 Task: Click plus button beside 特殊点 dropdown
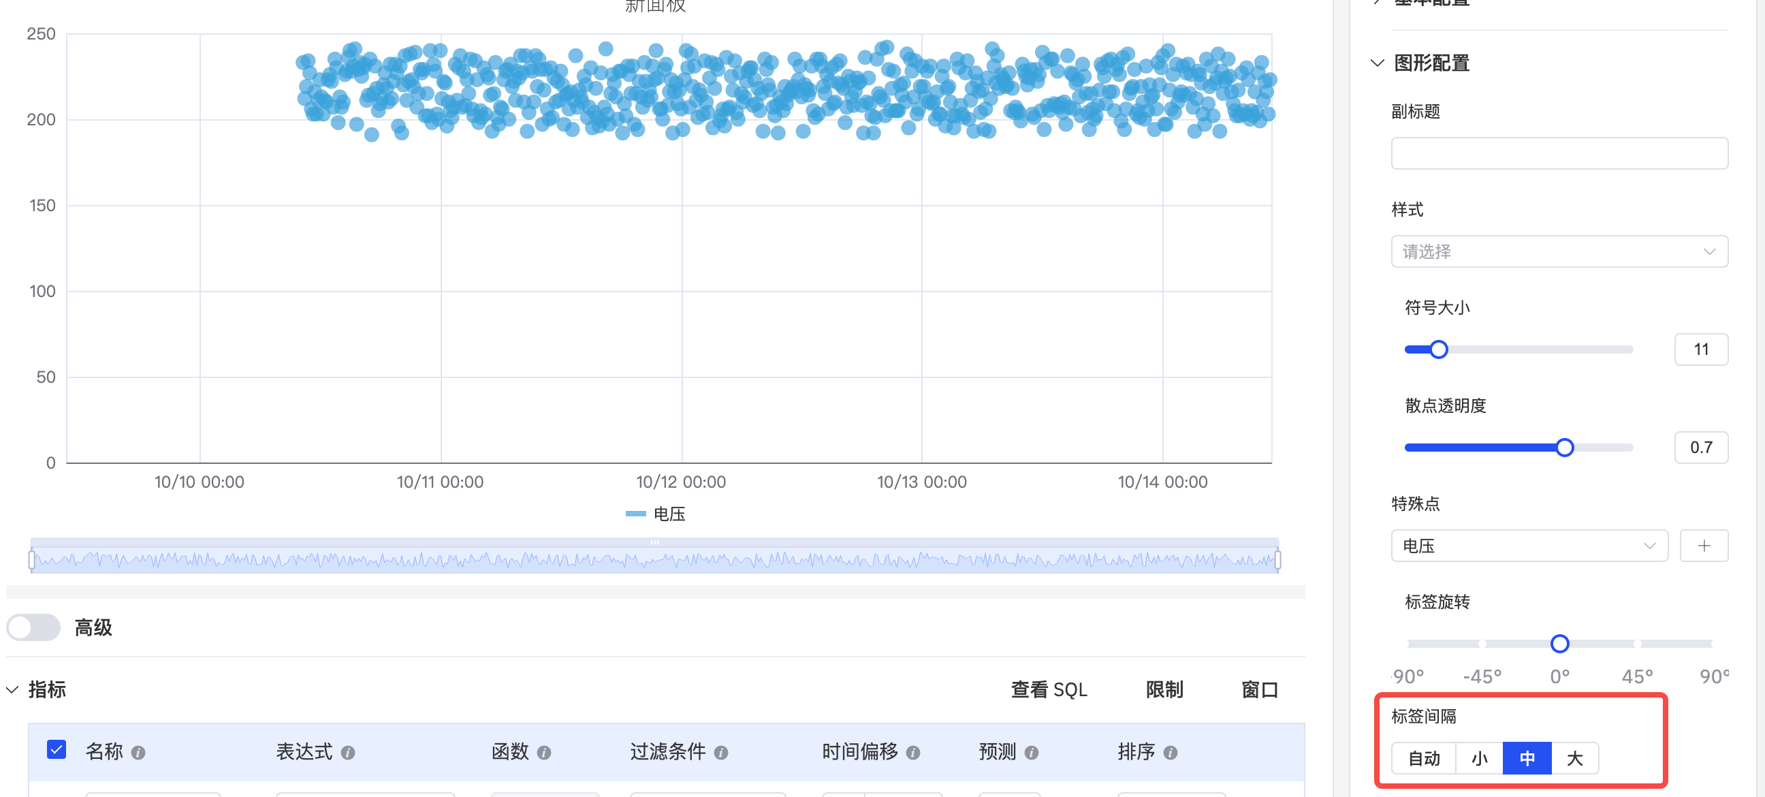pyautogui.click(x=1703, y=546)
